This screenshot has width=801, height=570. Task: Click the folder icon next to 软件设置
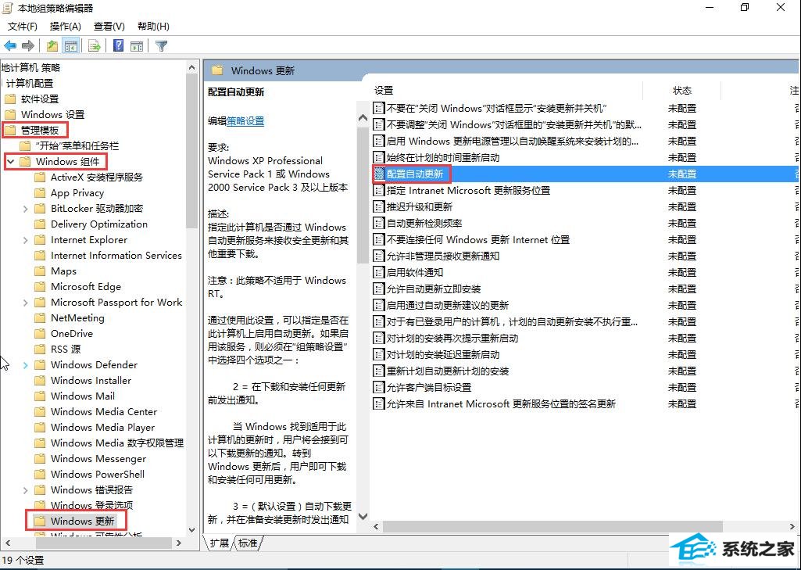point(10,99)
